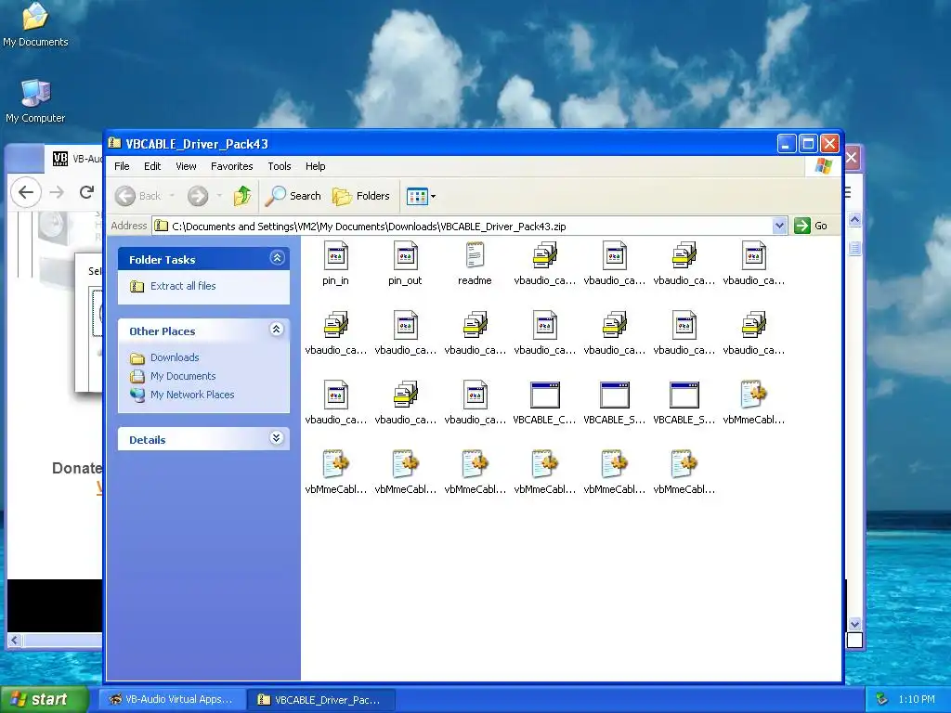
Task: Click VBCABLE_Driver_Pac... taskbar button
Action: pos(321,700)
